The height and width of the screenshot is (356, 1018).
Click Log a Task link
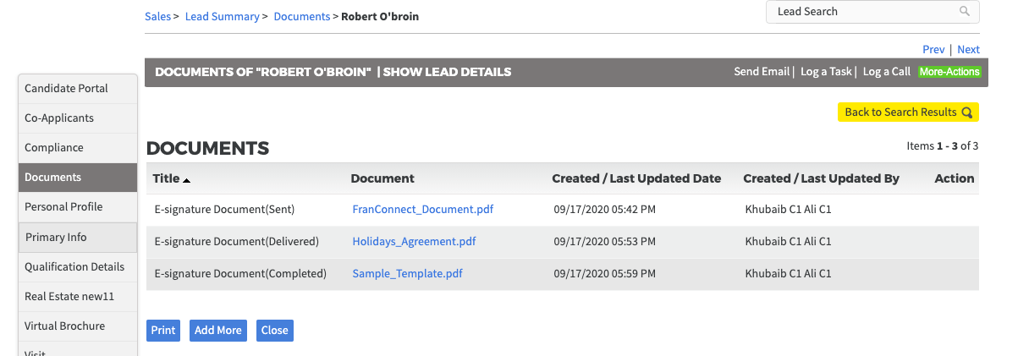tap(826, 72)
